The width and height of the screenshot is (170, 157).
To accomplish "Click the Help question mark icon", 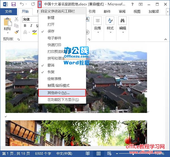I will tap(132, 4).
